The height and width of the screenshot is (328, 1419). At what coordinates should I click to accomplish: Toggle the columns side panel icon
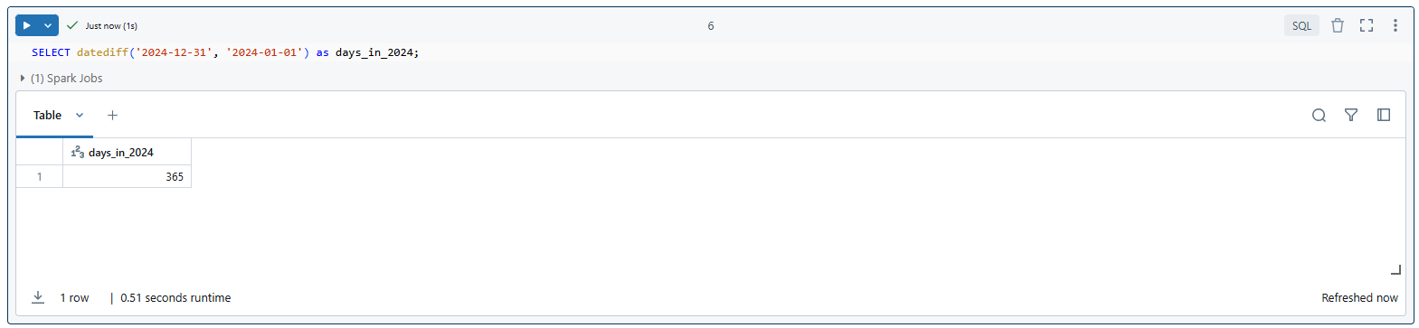(x=1384, y=115)
